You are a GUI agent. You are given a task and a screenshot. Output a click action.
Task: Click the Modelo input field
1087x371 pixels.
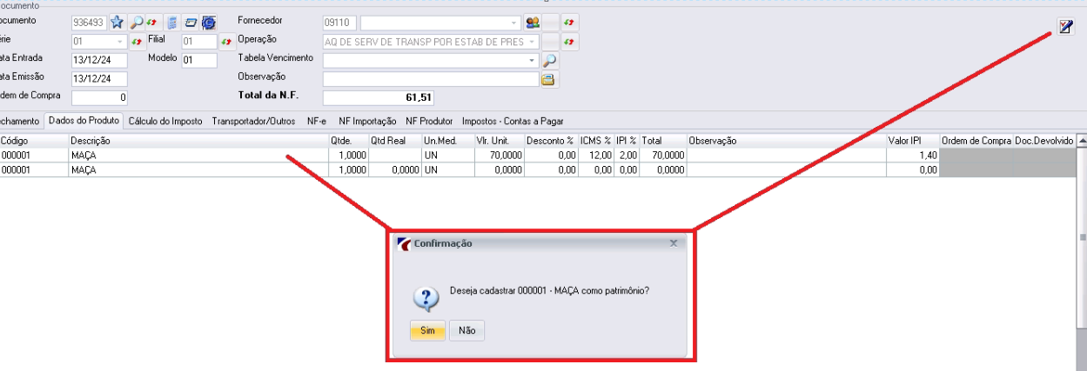198,60
